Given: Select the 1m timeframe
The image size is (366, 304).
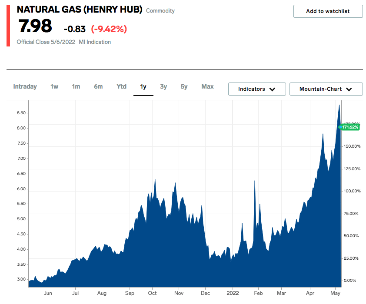Looking at the screenshot, I should (x=76, y=86).
